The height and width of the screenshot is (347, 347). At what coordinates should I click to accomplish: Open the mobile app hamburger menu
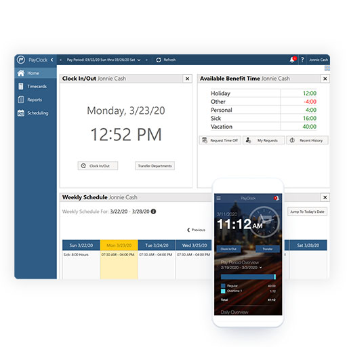[x=218, y=198]
